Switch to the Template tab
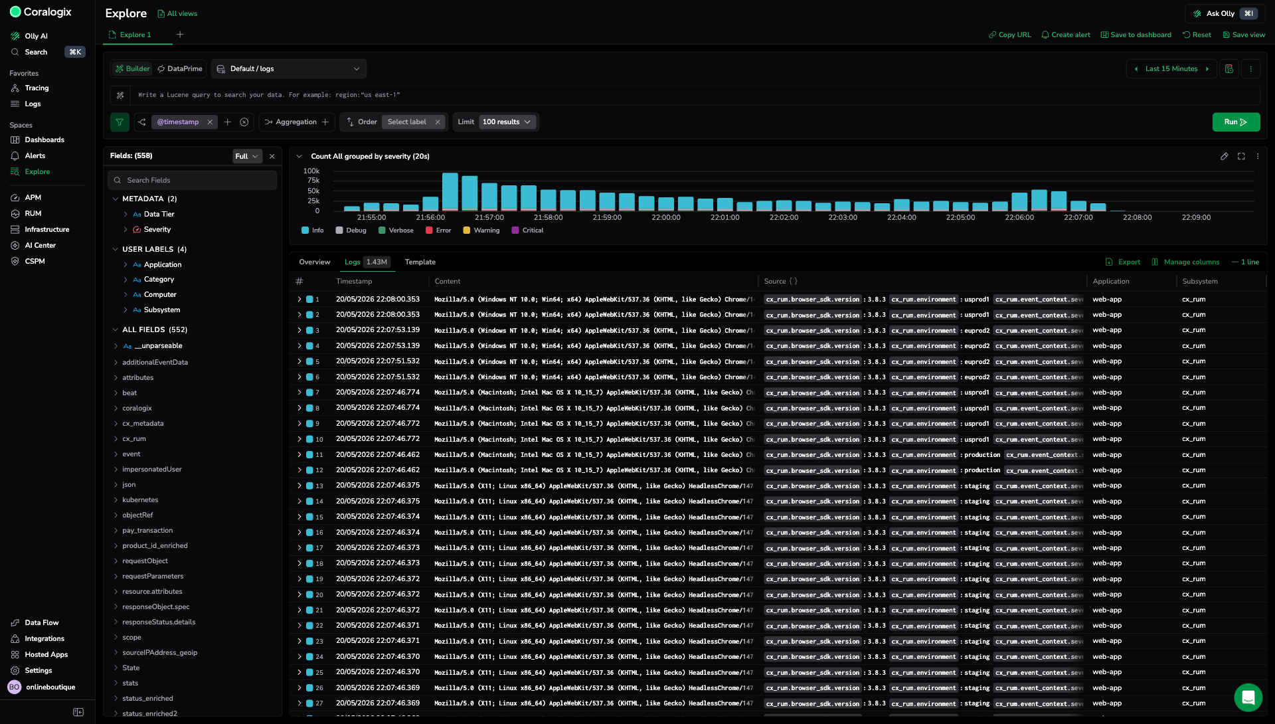1275x724 pixels. pos(420,262)
